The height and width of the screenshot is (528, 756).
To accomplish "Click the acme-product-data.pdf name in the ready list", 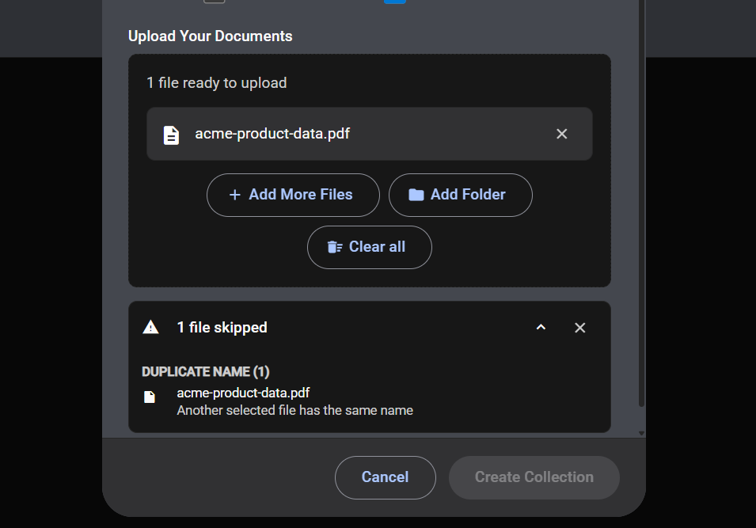I will click(x=272, y=134).
